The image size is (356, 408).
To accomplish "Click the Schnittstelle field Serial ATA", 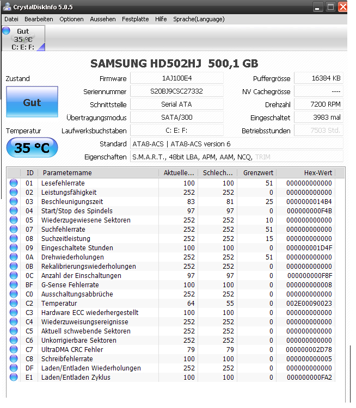I will (x=177, y=104).
